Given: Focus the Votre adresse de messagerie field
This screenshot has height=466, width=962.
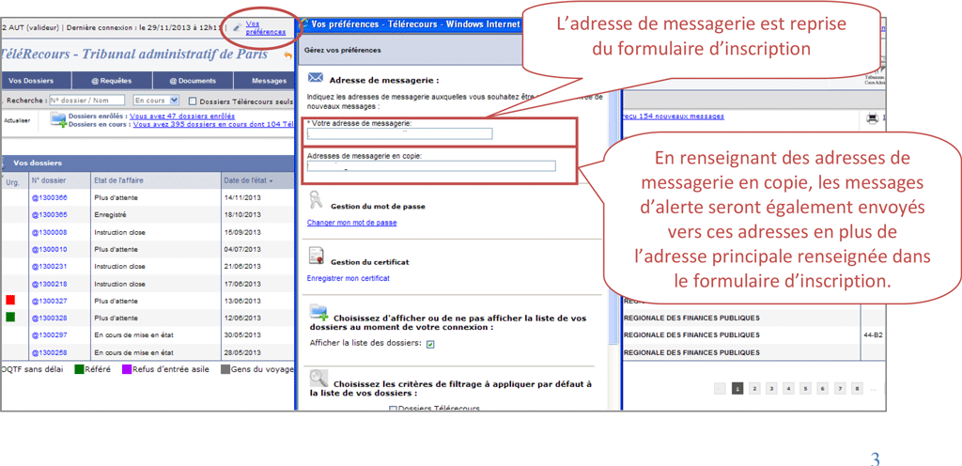Looking at the screenshot, I should pos(400,133).
